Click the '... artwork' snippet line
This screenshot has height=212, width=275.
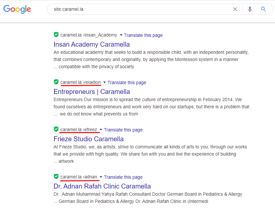pyautogui.click(x=64, y=161)
